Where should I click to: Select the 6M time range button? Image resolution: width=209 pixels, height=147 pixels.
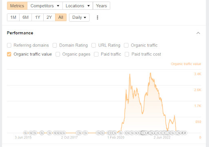click(25, 18)
